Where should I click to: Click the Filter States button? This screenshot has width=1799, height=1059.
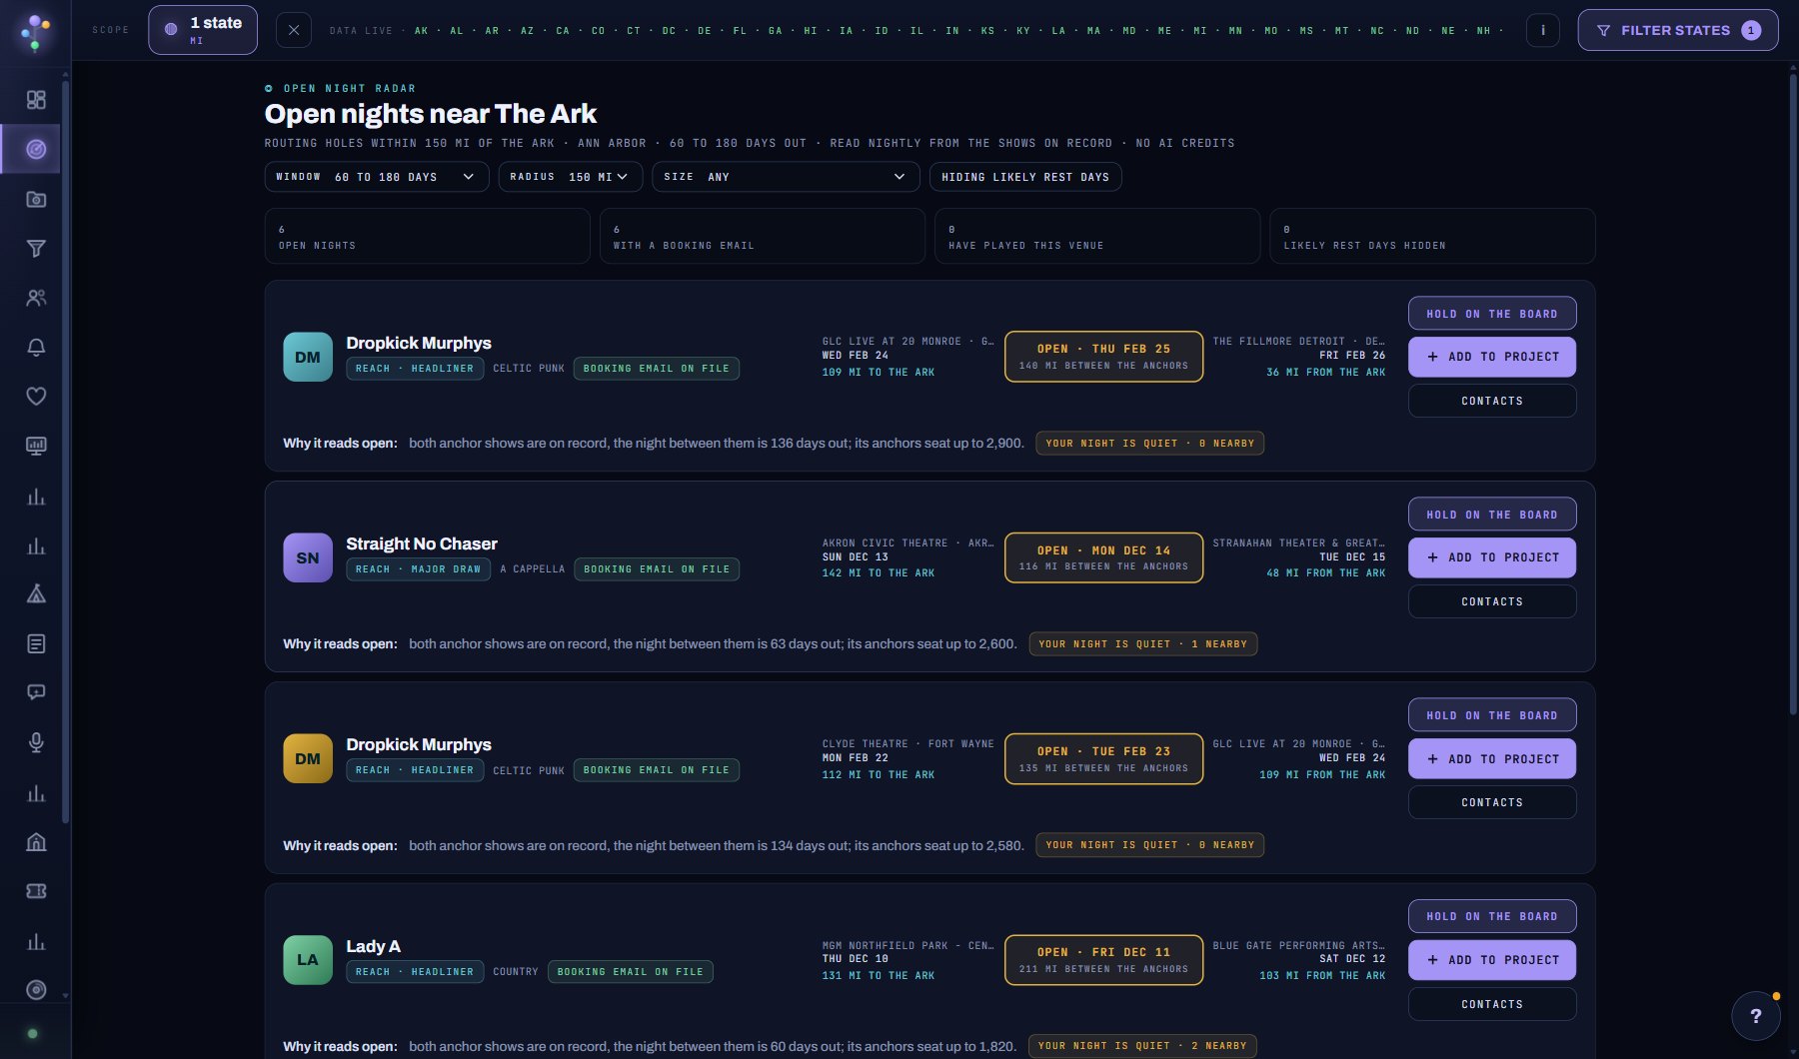point(1678,30)
